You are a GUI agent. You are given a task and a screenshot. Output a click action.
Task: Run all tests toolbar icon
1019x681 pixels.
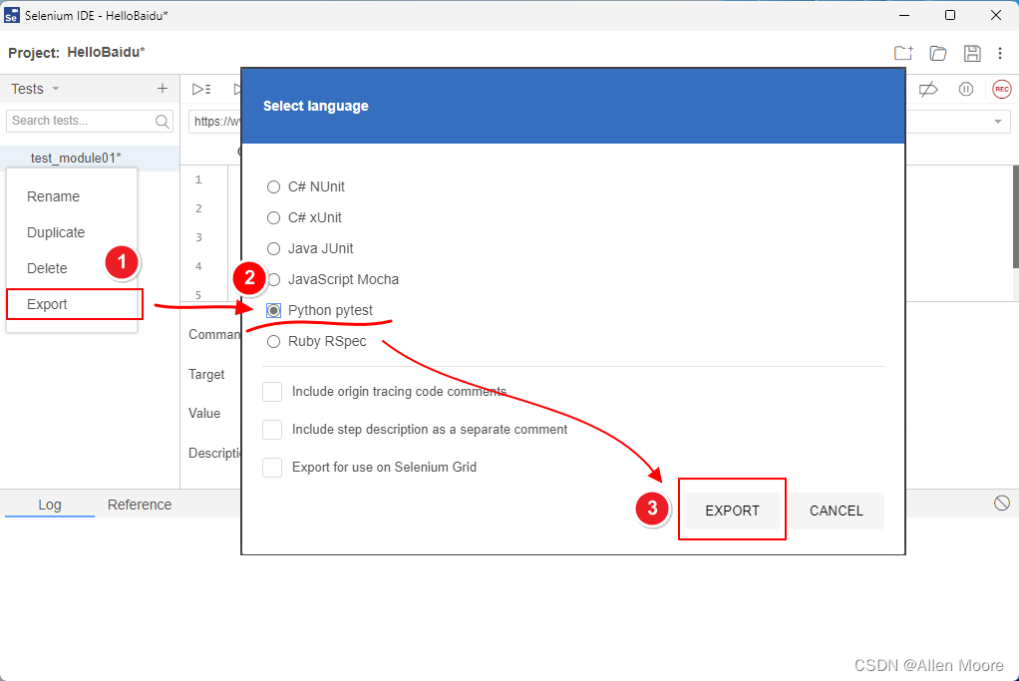click(201, 89)
